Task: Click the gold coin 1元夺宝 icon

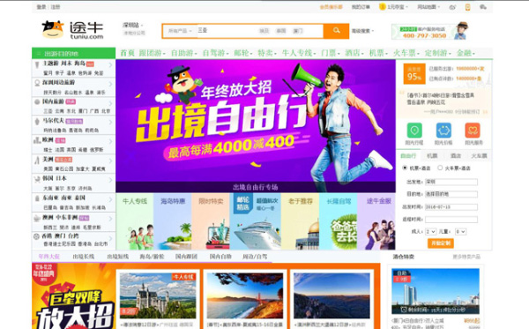Action: 383,7
